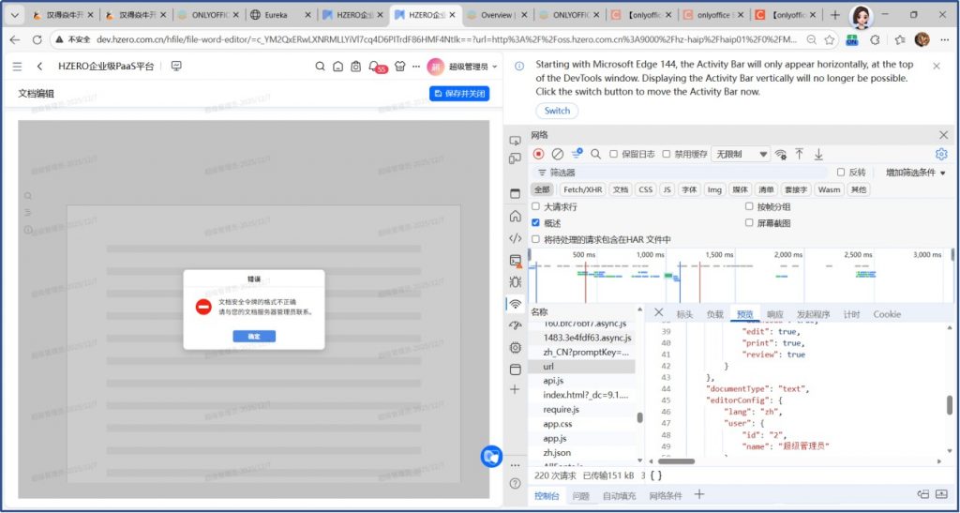This screenshot has width=960, height=513.
Task: Enable the 保留日志 checkbox
Action: click(x=614, y=154)
